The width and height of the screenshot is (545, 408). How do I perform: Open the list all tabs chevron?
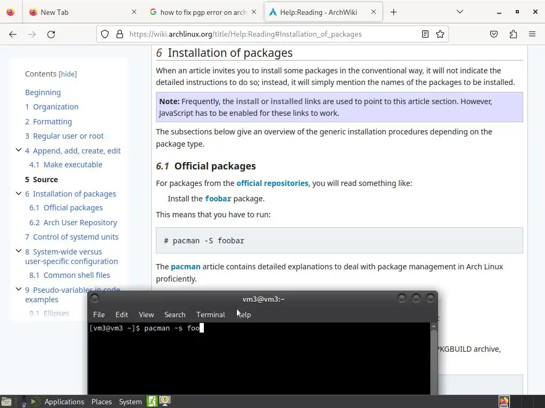click(459, 12)
